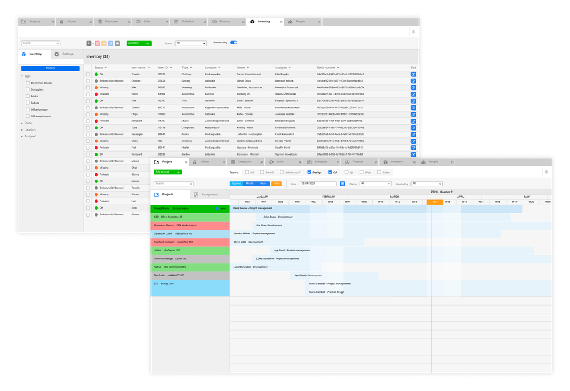Click the green status dot on the Towels row
Screen dimensions: 570x391
point(97,74)
